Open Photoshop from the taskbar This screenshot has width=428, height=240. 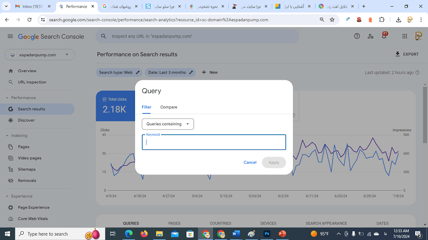point(267,234)
